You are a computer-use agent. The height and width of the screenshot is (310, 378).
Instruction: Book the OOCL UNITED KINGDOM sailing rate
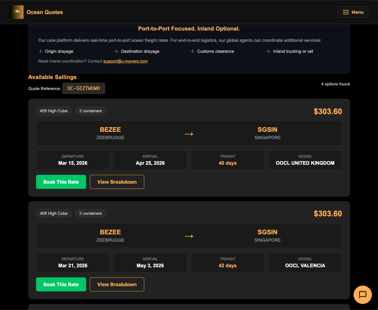point(61,182)
